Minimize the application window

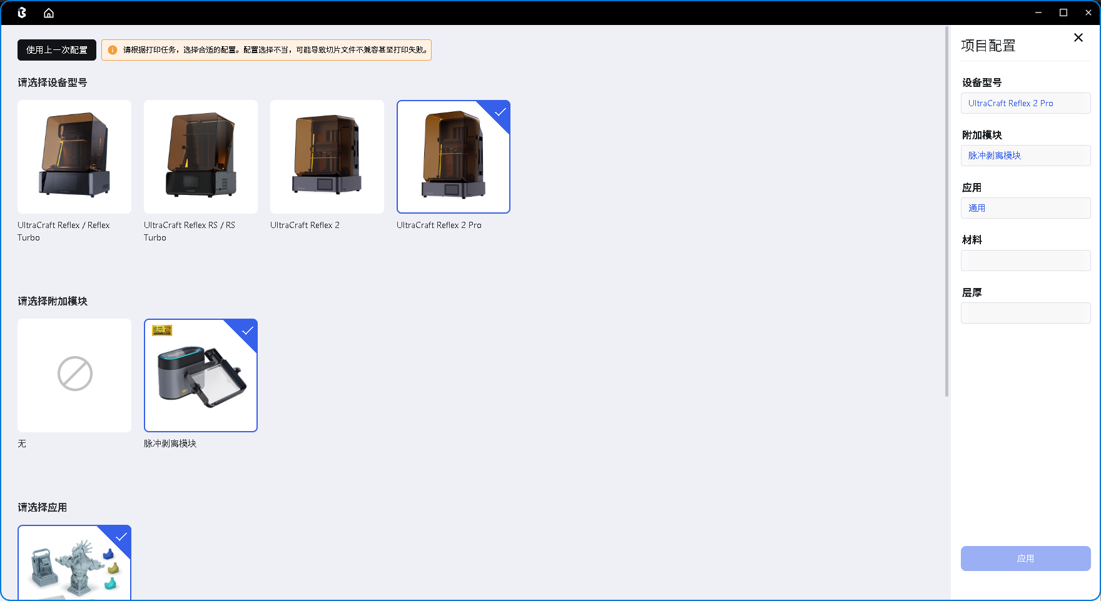click(x=1038, y=12)
